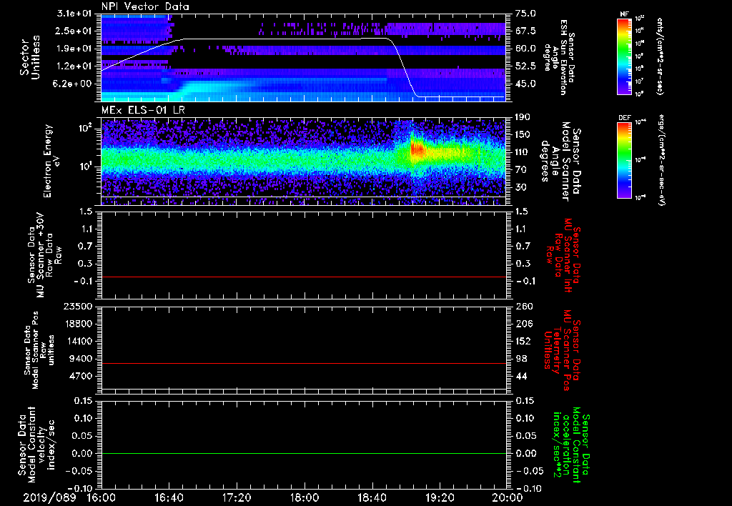The width and height of the screenshot is (732, 506).
Task: Click the cnts/(cm**2-sr-sec) unit label
Action: click(x=660, y=56)
